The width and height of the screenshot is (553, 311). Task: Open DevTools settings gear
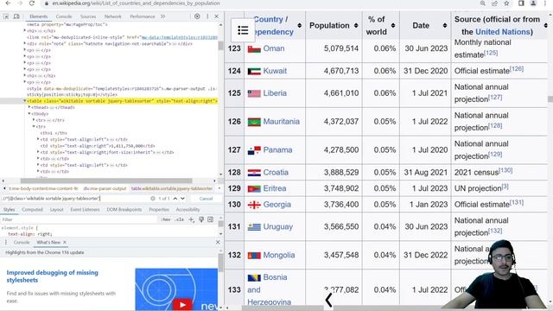click(x=197, y=16)
